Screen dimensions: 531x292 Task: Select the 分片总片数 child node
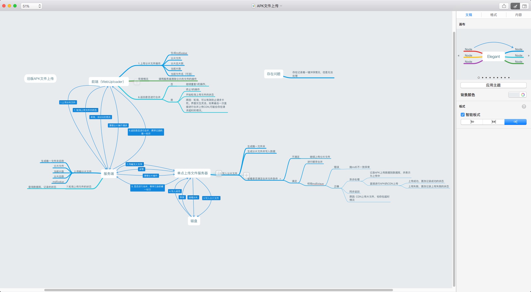[177, 64]
